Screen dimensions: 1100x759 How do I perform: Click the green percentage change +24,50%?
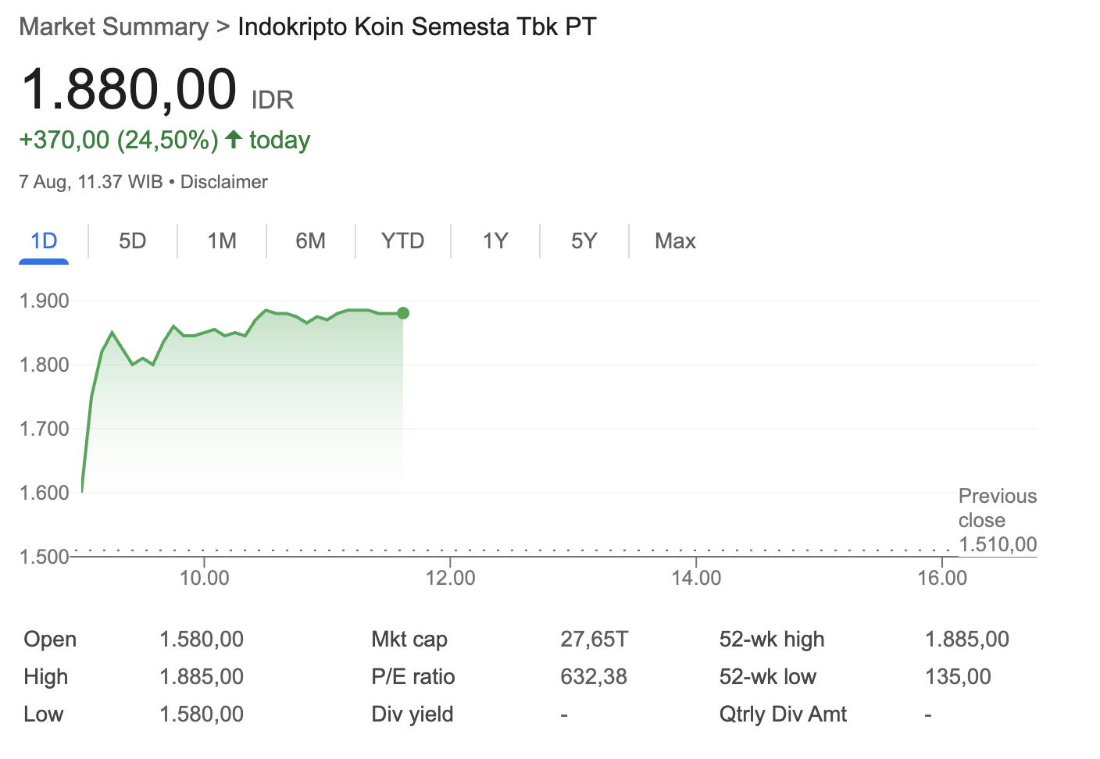click(x=167, y=139)
